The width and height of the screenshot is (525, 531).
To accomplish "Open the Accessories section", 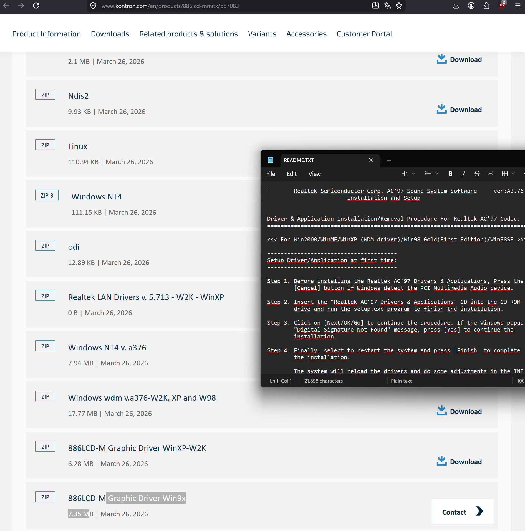I will point(307,34).
